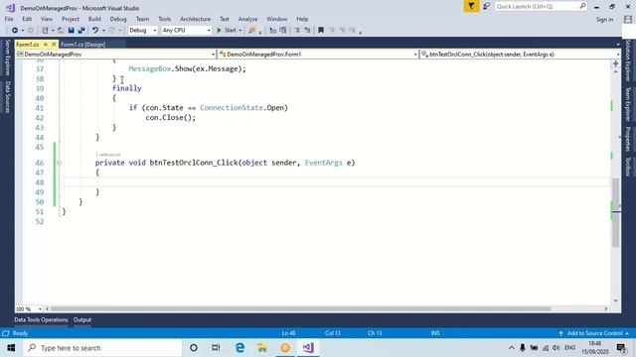The height and width of the screenshot is (357, 636).
Task: Switch to Form1.cs [Design] tab
Action: [83, 45]
